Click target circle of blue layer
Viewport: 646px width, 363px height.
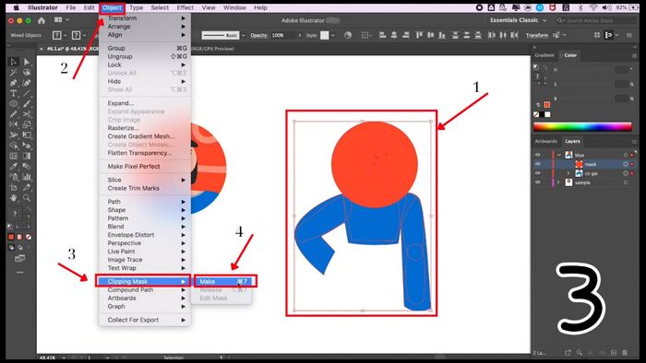626,155
